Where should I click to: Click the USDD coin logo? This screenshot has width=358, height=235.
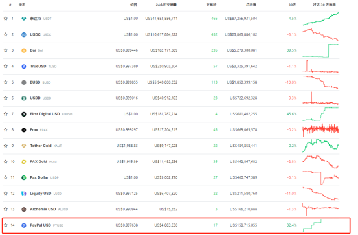(24, 98)
